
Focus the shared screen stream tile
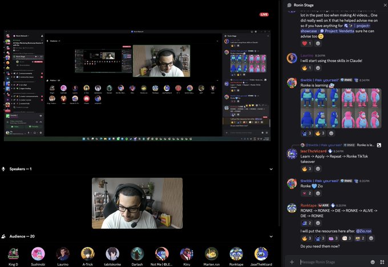(137, 85)
